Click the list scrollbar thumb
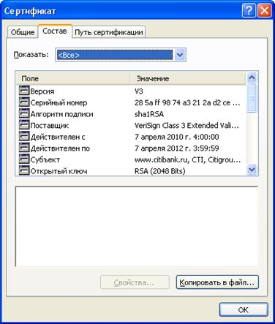The width and height of the screenshot is (275, 324). pyautogui.click(x=252, y=98)
